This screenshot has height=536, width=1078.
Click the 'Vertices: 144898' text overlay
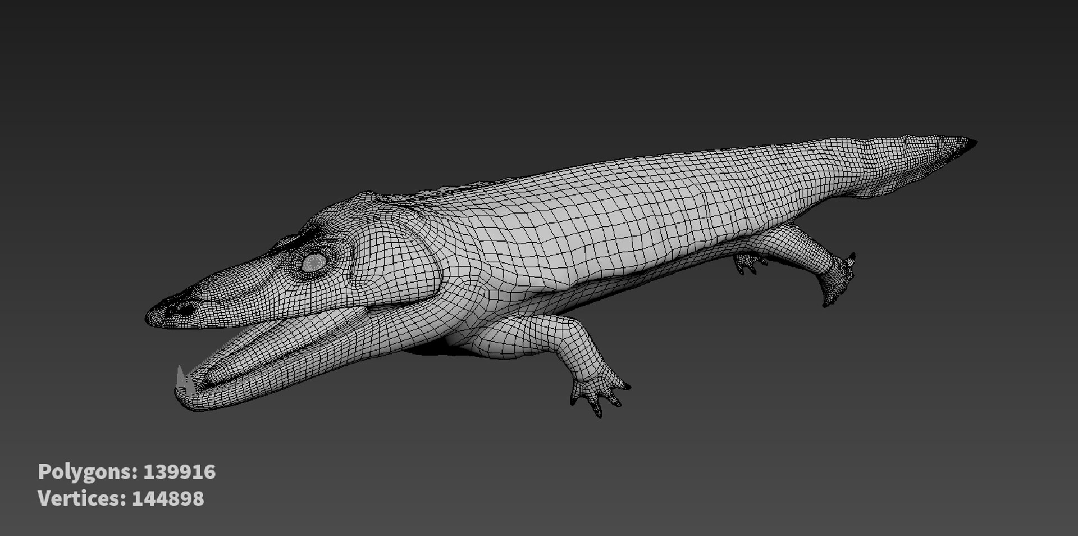click(x=121, y=498)
